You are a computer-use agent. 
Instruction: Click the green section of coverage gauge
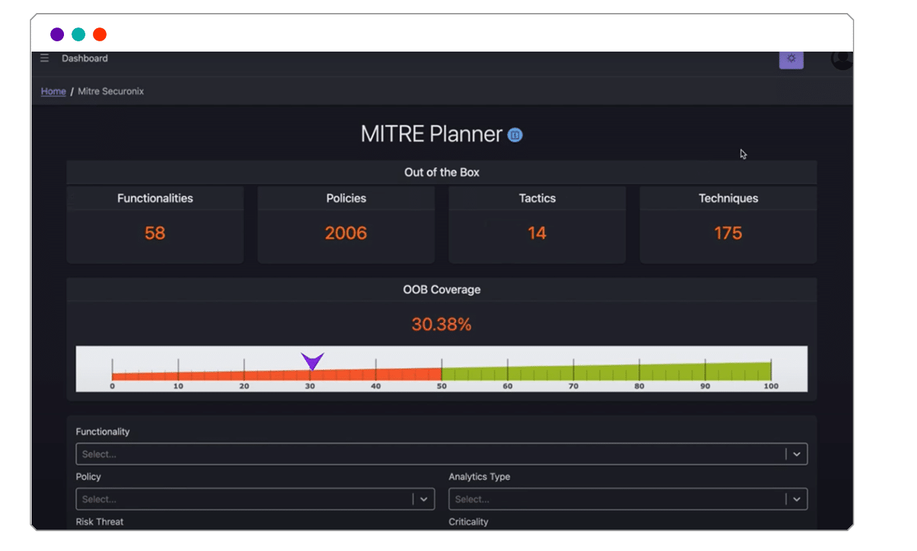[x=606, y=372]
